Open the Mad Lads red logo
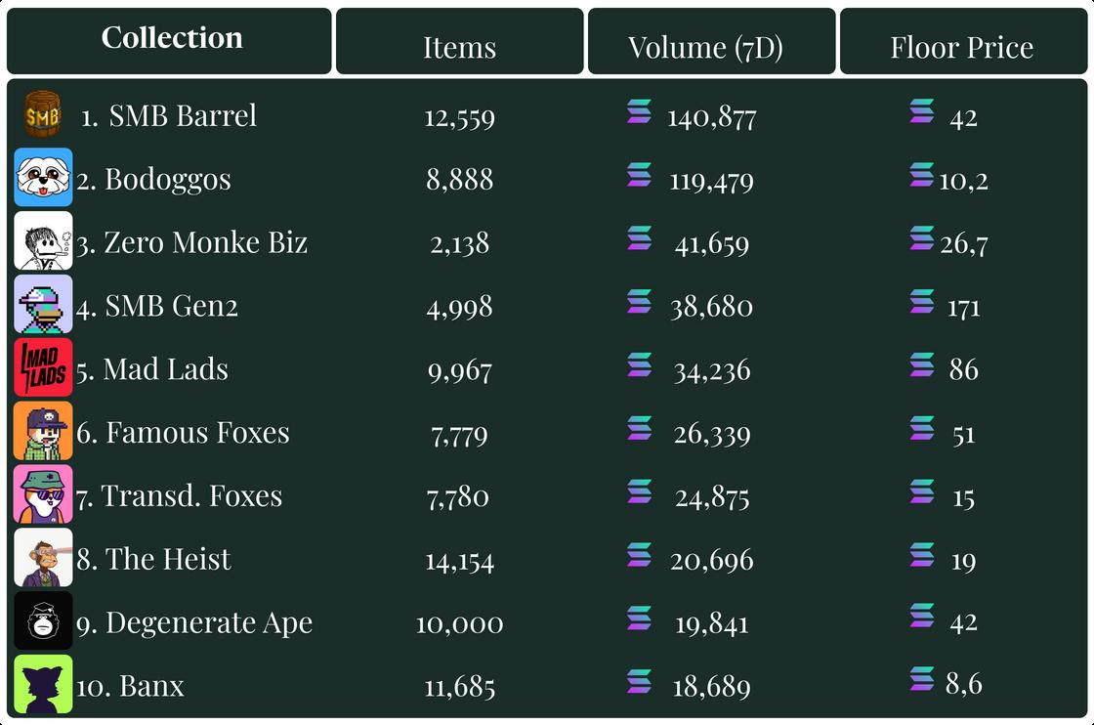Screen dimensions: 1094x725 pos(43,367)
